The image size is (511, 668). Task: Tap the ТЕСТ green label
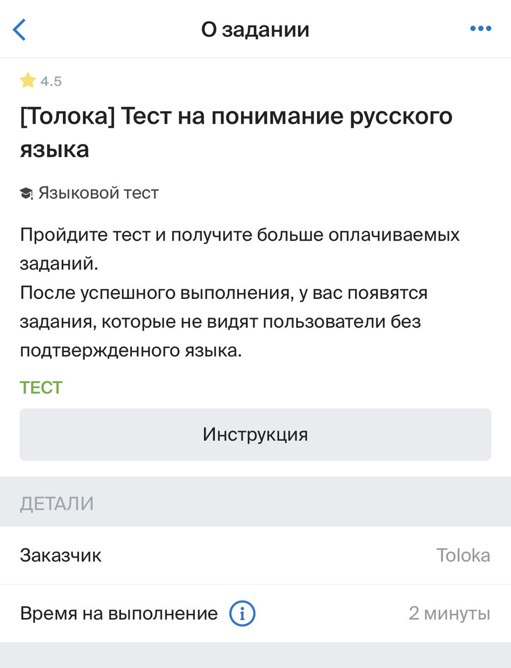coord(41,387)
